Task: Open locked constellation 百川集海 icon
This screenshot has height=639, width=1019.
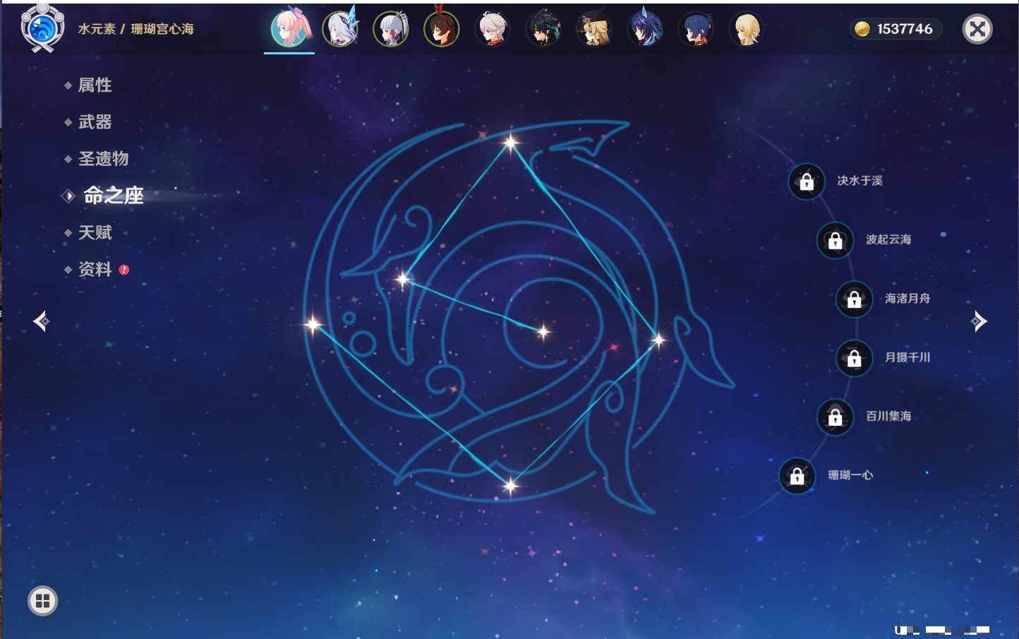Action: point(836,417)
